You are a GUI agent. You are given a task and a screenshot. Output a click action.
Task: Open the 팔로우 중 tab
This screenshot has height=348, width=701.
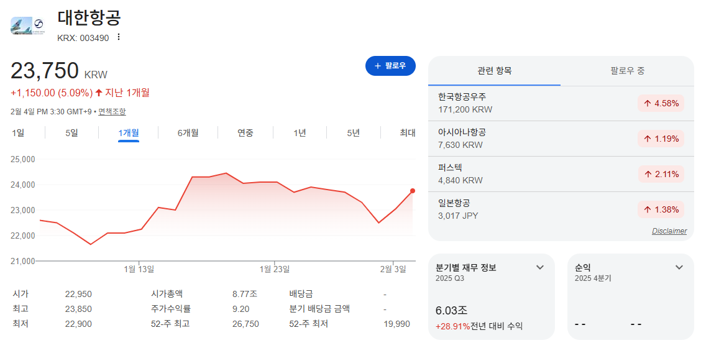pyautogui.click(x=627, y=71)
